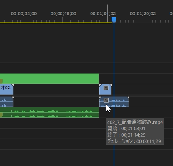Click the blue playhead handle on ruler
Image resolution: width=173 pixels, height=166 pixels.
coord(114,20)
